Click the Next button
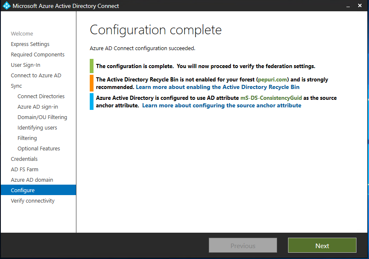Viewport: 369px width, 259px height. click(322, 245)
